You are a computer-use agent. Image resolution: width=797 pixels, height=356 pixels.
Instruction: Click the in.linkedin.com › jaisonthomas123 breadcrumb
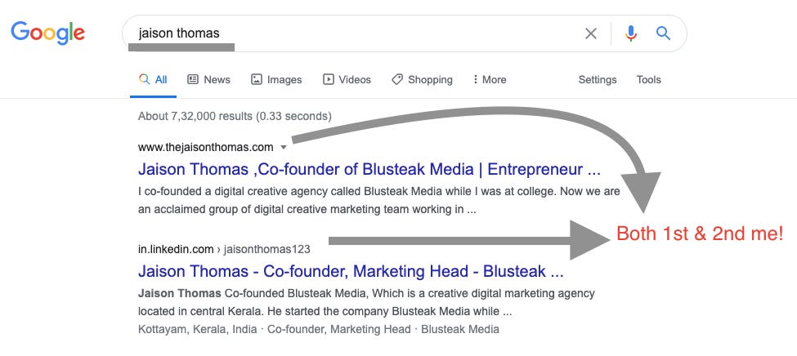click(224, 249)
